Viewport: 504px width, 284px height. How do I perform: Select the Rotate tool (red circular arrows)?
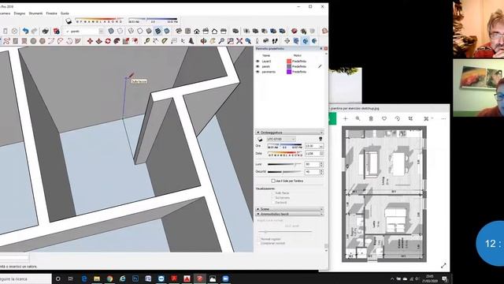click(108, 41)
